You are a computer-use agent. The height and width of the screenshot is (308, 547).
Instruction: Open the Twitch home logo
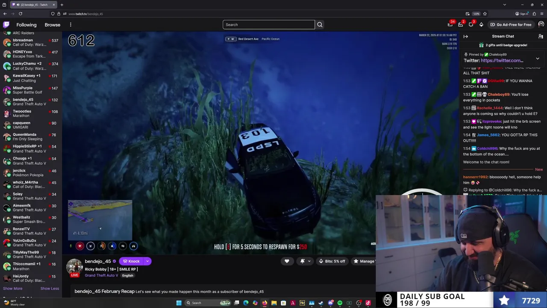6,25
